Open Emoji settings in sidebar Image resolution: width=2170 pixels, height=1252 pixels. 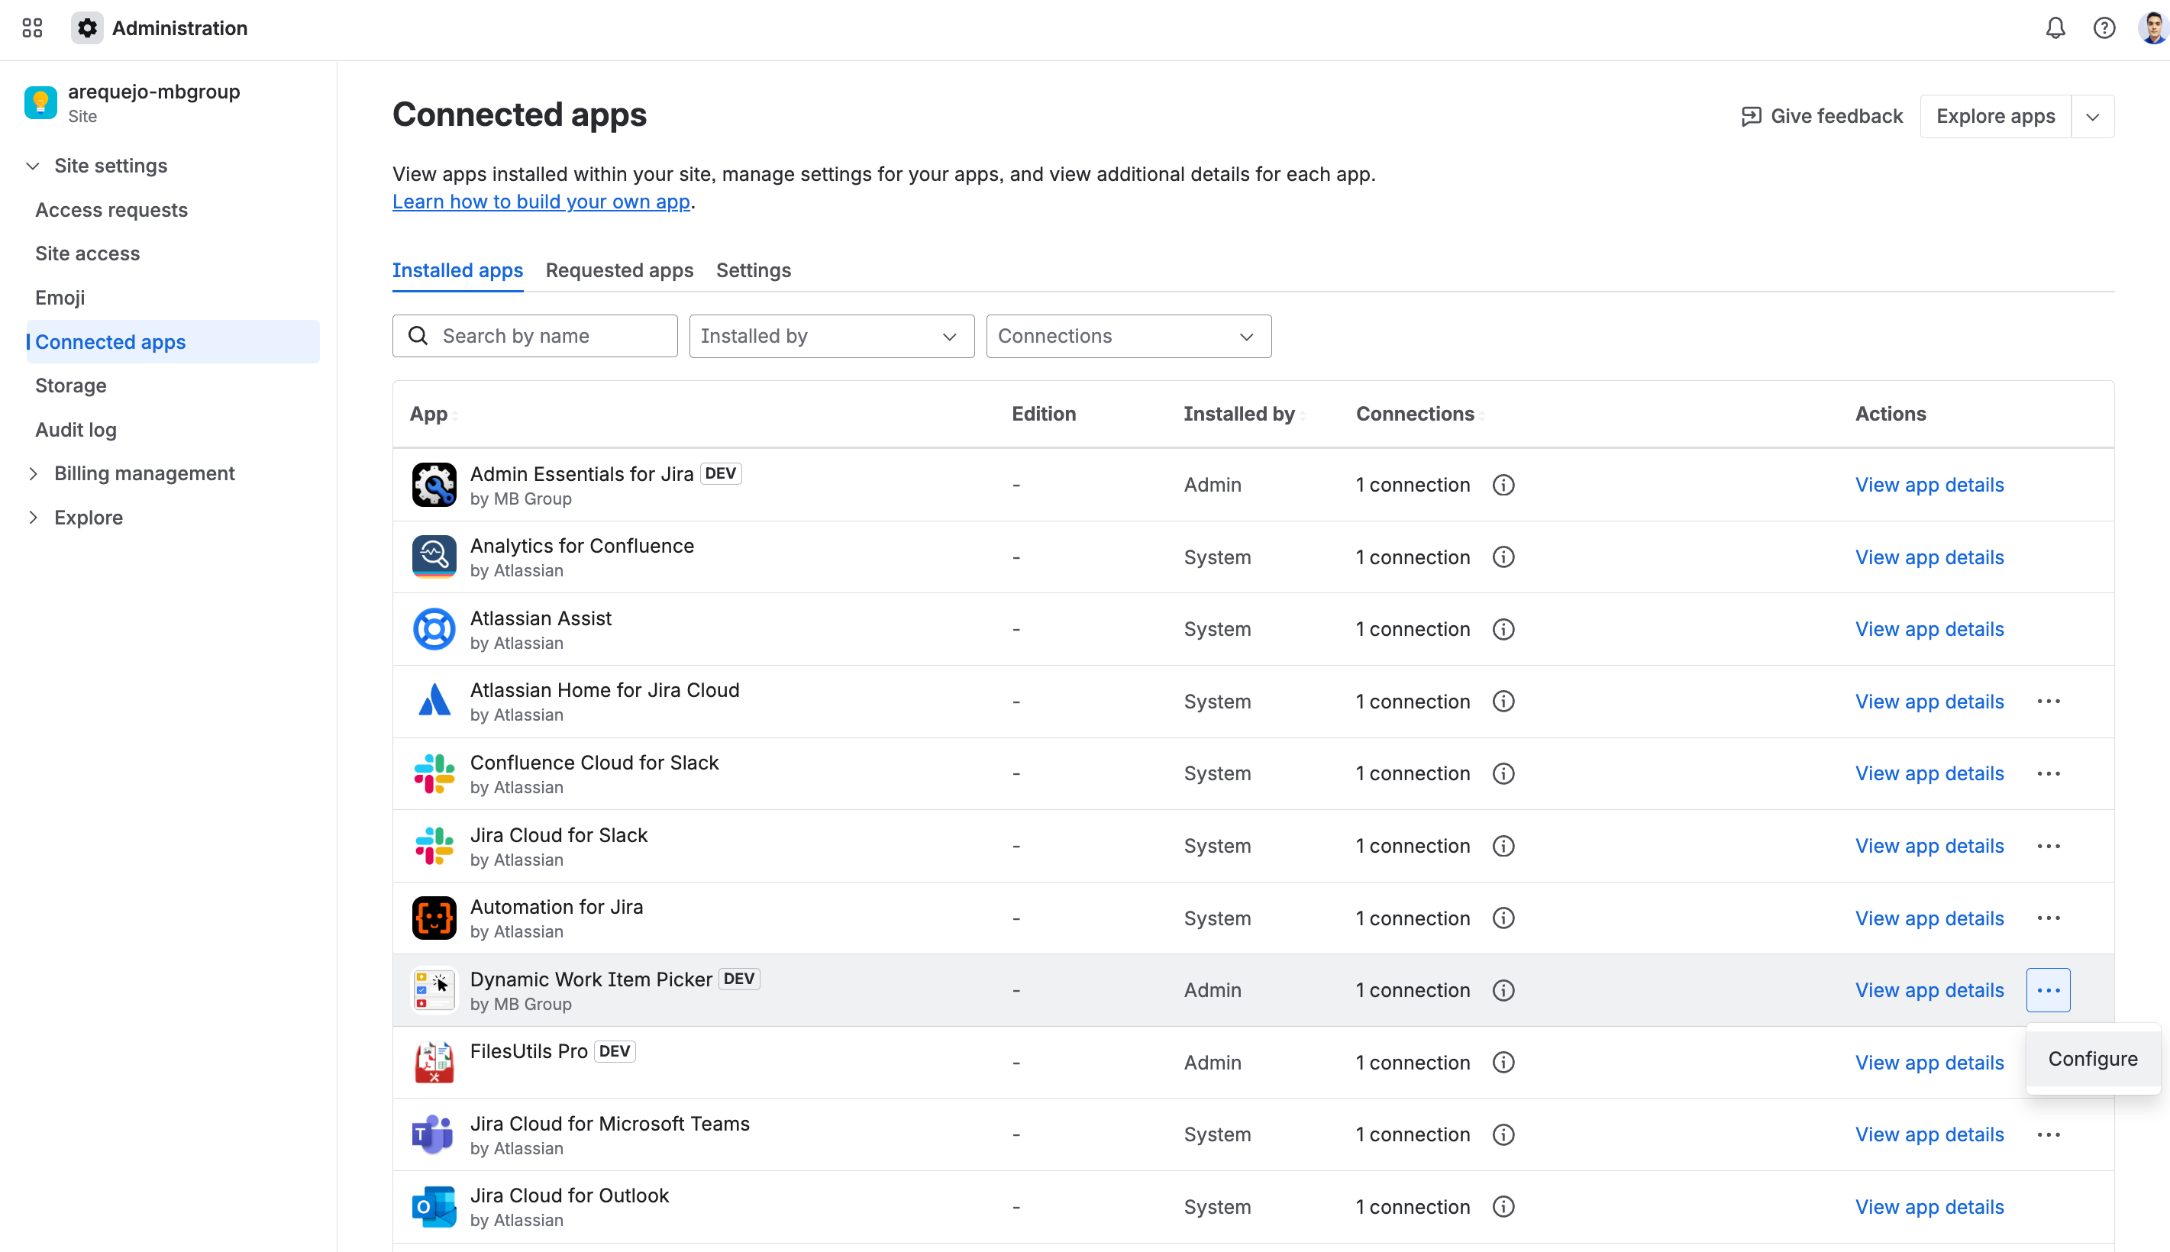[x=60, y=298]
